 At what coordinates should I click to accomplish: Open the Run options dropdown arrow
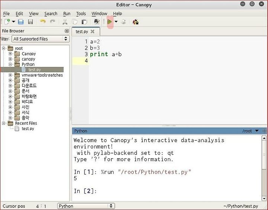[x=116, y=22]
